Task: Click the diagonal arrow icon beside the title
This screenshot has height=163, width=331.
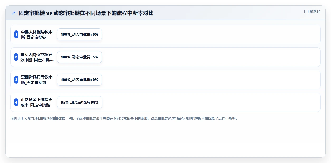Action: 13,13
